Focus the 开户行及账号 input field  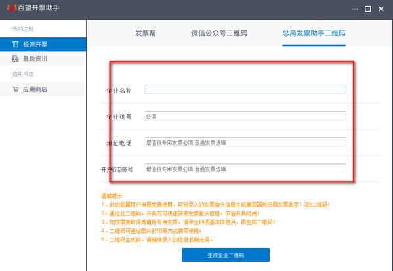pyautogui.click(x=245, y=169)
